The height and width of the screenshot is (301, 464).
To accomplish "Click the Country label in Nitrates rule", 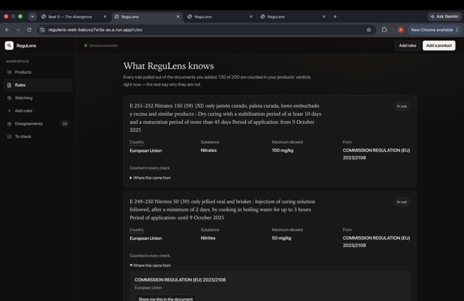I will click(136, 142).
